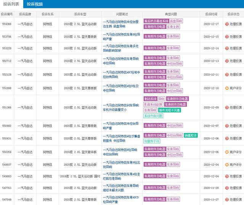Click status icon for complaint 553706
This screenshot has width=244, height=205.
[x=227, y=37]
